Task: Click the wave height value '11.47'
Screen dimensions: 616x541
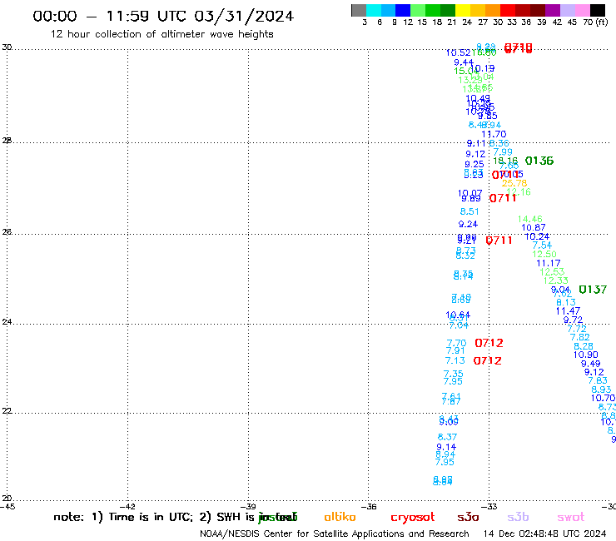Action: point(568,311)
